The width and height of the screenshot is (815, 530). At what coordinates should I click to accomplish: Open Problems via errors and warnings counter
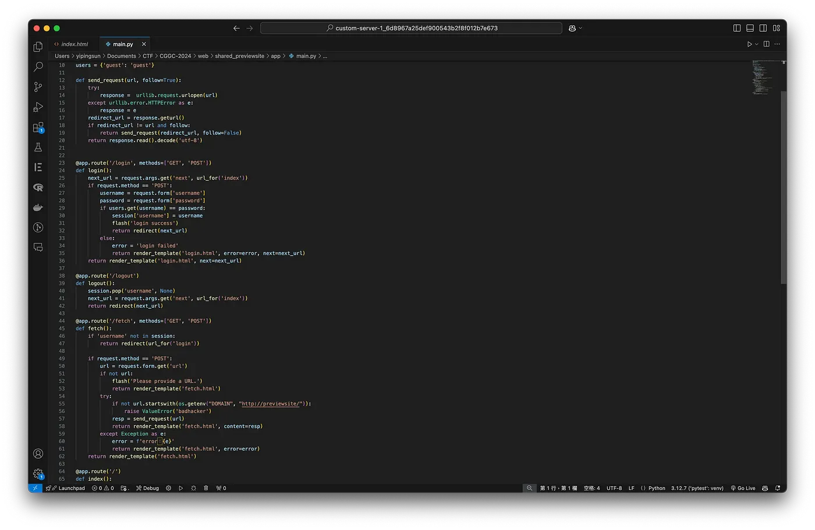102,488
